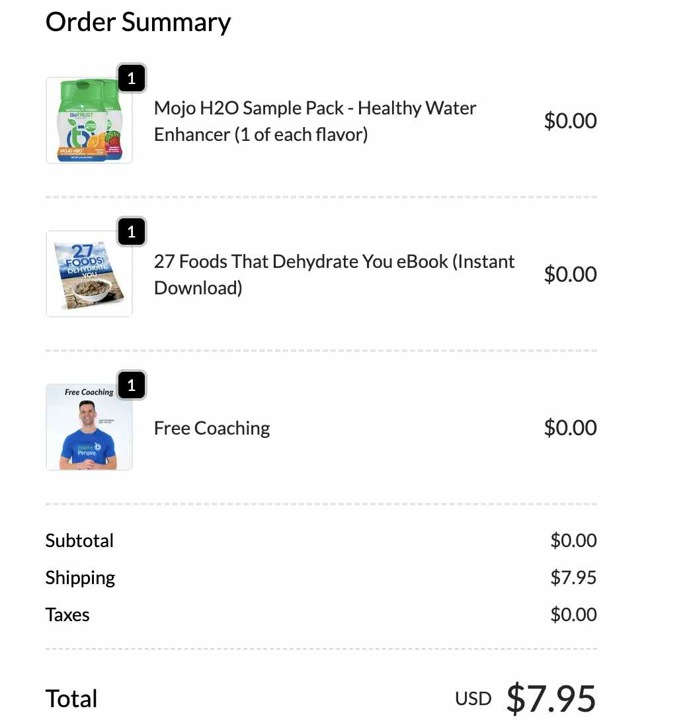Click the Free Coaching $0.00 price
Image resolution: width=689 pixels, height=725 pixels.
(570, 428)
